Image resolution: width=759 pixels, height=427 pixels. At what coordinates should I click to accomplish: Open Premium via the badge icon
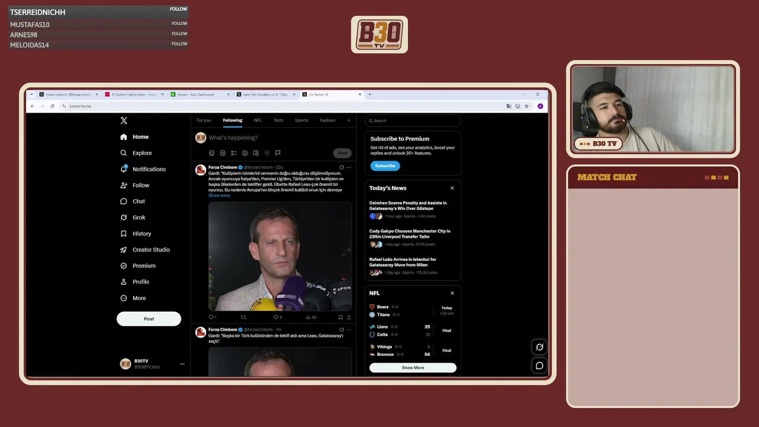pyautogui.click(x=123, y=266)
